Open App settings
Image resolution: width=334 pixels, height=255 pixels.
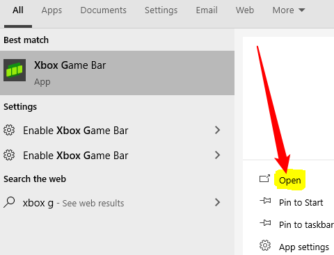[304, 247]
